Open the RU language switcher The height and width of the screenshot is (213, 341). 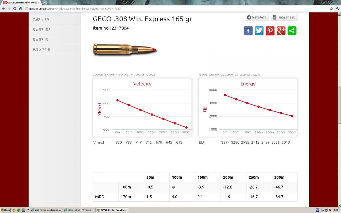(317, 210)
